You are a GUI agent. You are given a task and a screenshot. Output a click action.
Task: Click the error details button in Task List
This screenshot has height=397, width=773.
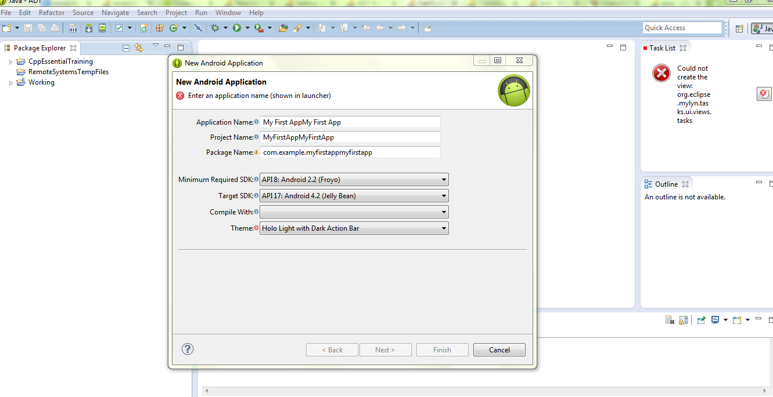tap(764, 94)
